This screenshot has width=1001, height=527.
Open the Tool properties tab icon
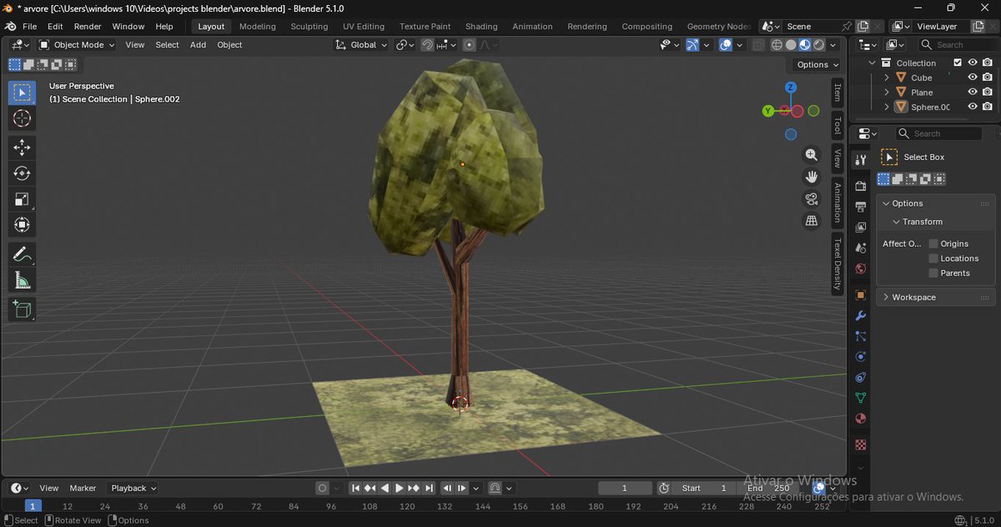point(861,159)
